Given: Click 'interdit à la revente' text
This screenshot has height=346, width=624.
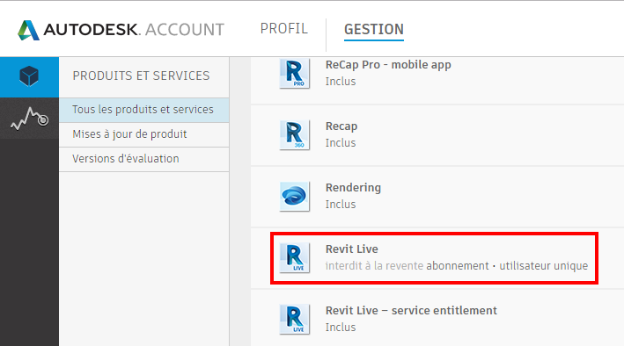Looking at the screenshot, I should pyautogui.click(x=374, y=265).
